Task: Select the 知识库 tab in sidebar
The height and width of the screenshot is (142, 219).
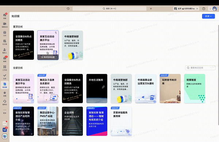Action: point(5,85)
